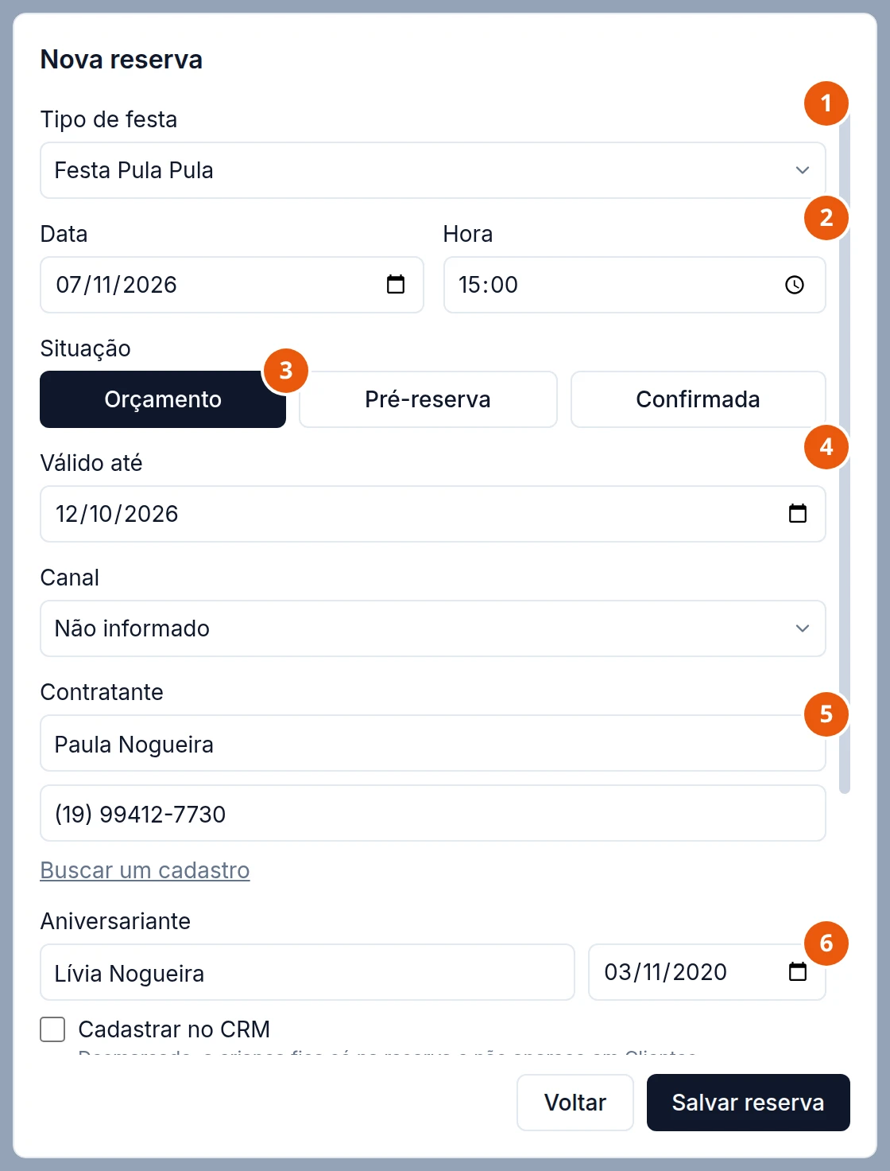Open the Aniversariante birthdate calendar icon
The width and height of the screenshot is (890, 1171).
[x=798, y=971]
